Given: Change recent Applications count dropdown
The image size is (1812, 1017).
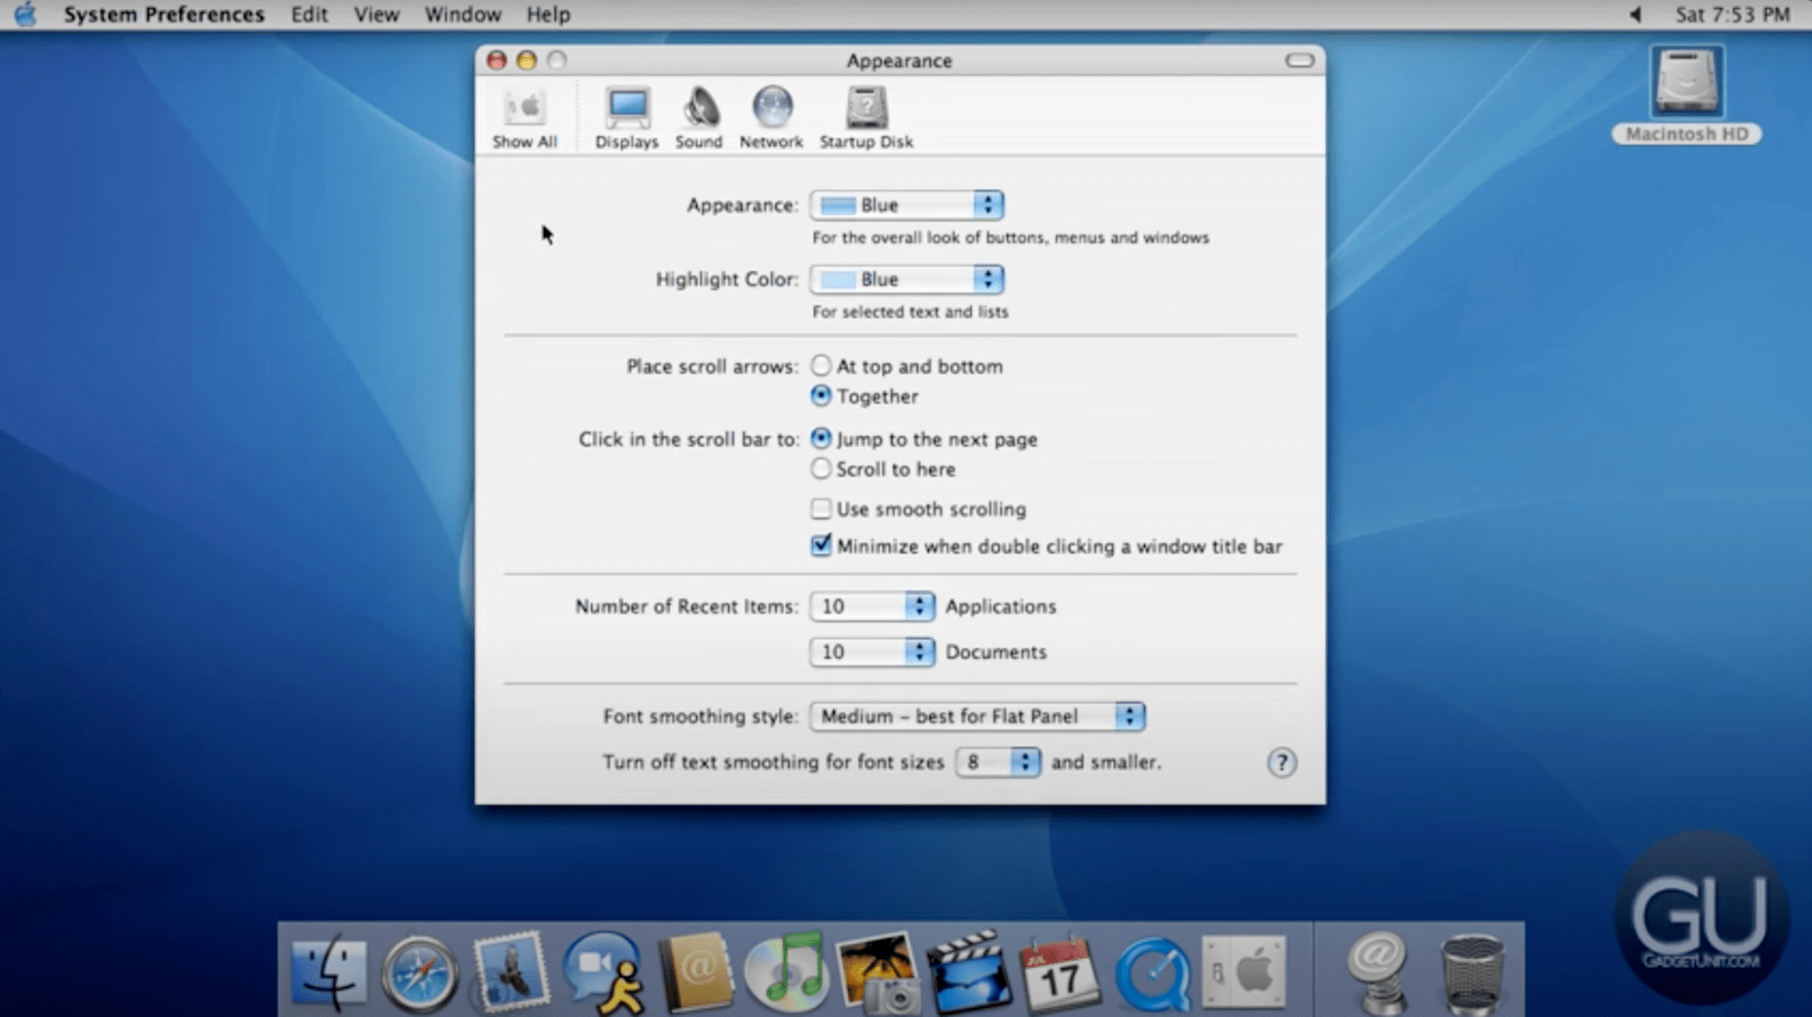Looking at the screenshot, I should point(872,606).
